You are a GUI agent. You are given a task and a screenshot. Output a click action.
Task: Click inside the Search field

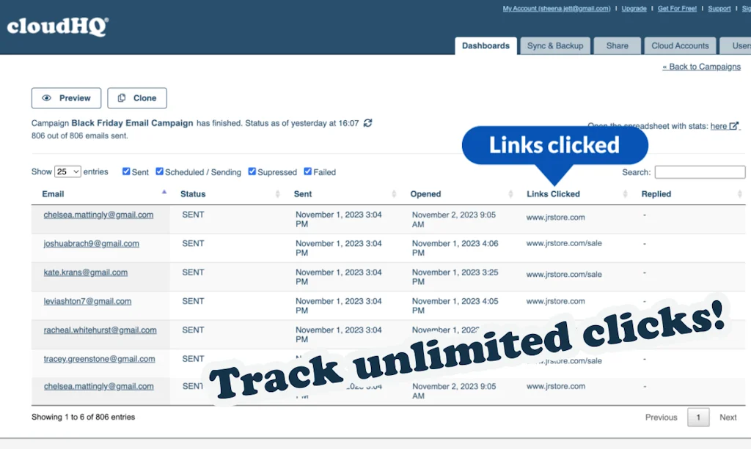(x=699, y=171)
